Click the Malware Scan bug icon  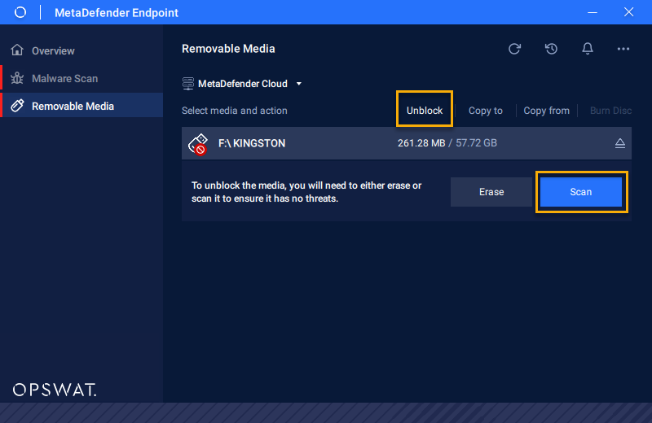click(17, 78)
